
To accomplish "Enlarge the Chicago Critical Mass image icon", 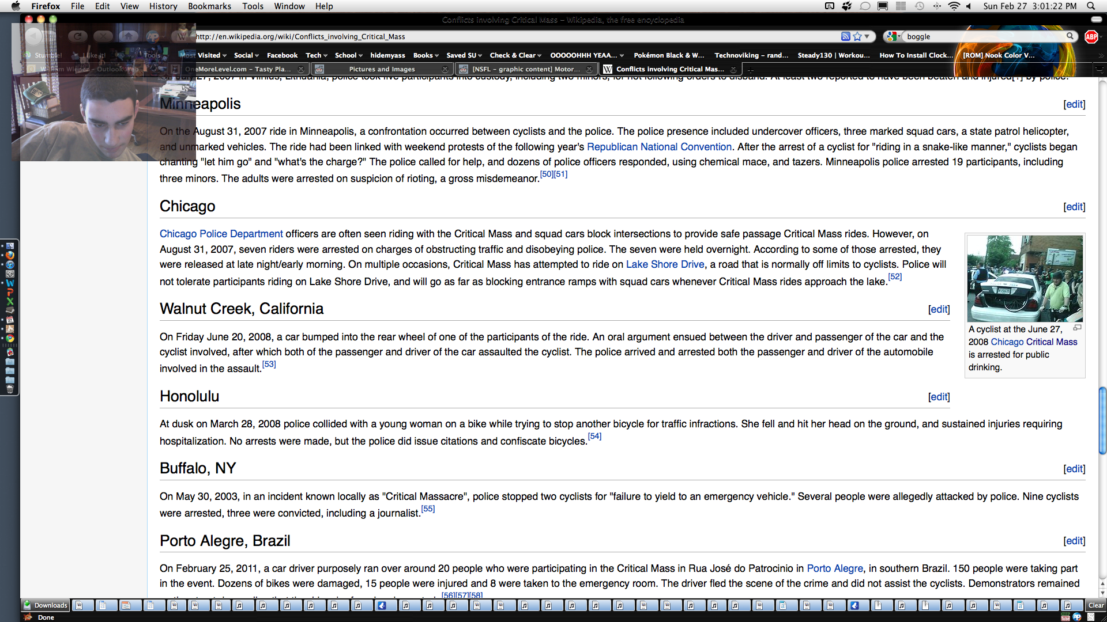I will [1077, 328].
